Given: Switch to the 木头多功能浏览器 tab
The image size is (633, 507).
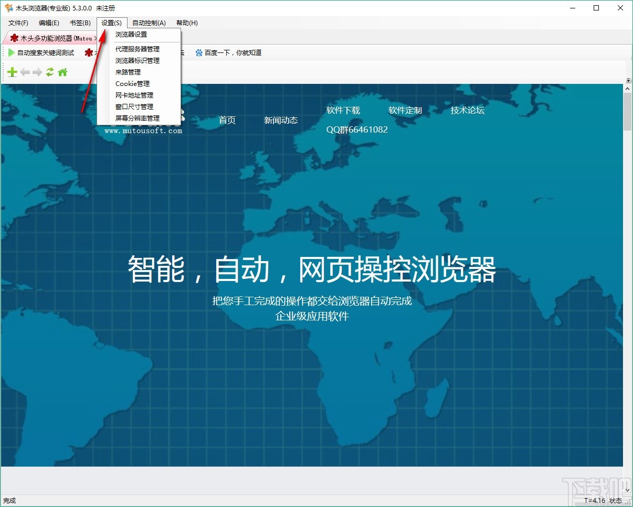Looking at the screenshot, I should [50, 38].
